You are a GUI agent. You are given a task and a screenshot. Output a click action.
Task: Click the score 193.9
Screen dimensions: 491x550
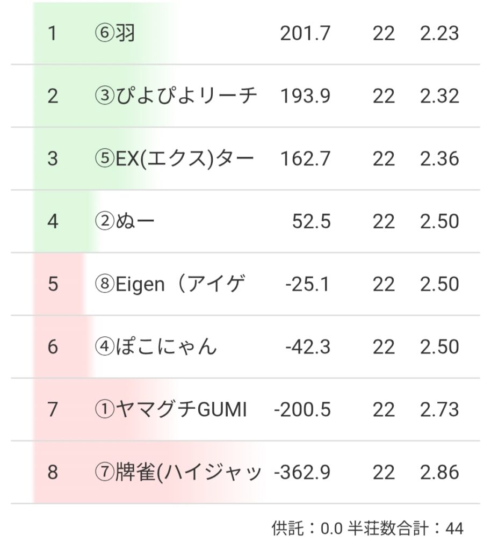pyautogui.click(x=305, y=96)
